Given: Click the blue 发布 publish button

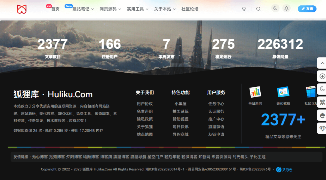Looking at the screenshot, I should pos(307,9).
